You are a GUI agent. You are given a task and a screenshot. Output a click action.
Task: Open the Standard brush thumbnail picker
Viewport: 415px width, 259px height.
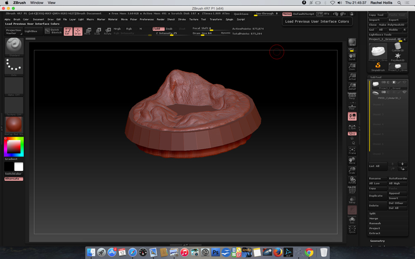tap(14, 47)
